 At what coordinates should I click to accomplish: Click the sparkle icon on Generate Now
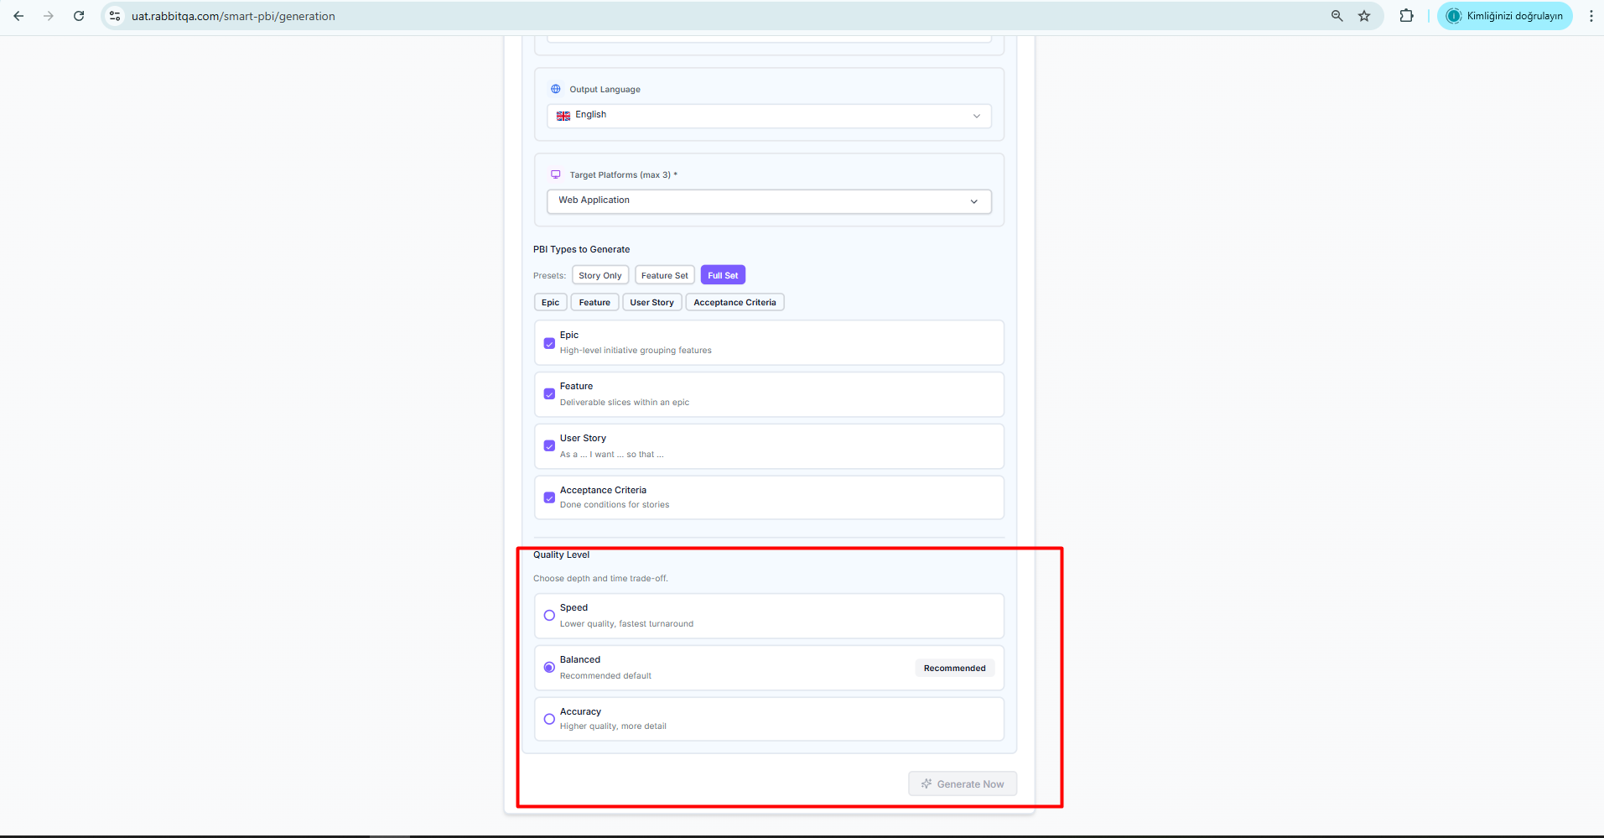[x=927, y=783]
